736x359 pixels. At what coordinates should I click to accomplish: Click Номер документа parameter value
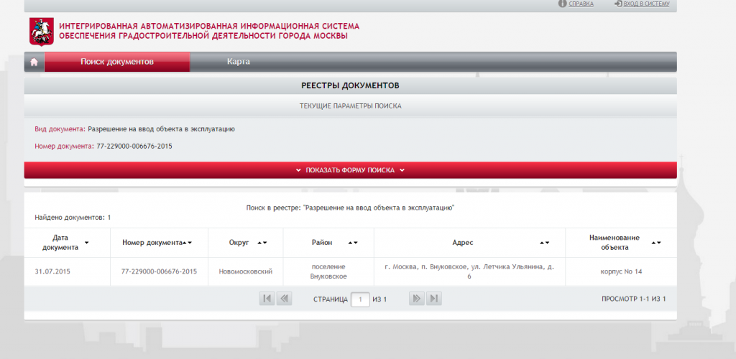[x=134, y=146]
